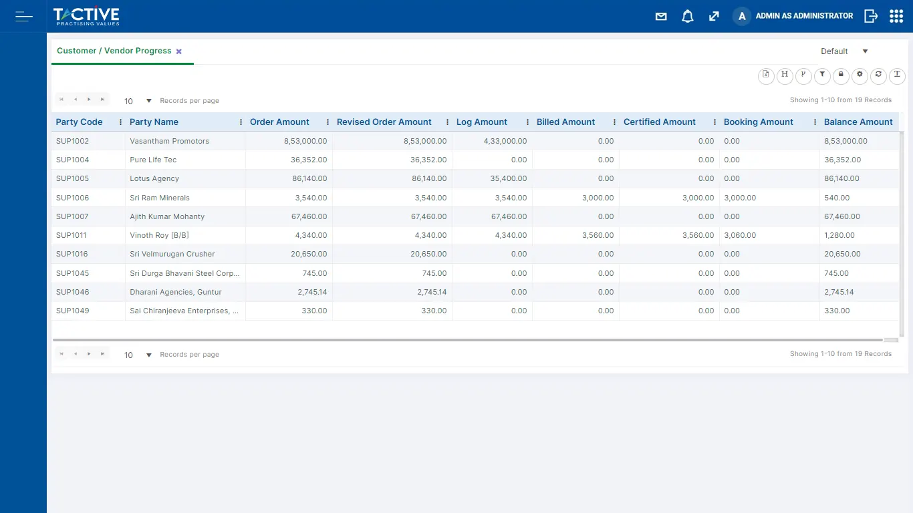Open the hamburger navigation menu
Screen dimensions: 913x513
24,16
